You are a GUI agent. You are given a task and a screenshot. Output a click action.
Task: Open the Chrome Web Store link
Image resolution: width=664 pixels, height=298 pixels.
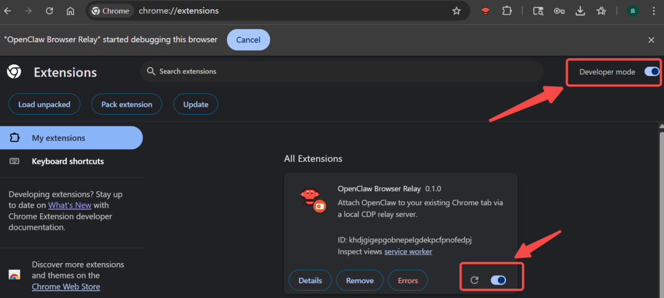tap(66, 286)
